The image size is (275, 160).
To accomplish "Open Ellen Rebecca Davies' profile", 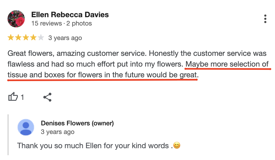I will [x=70, y=15].
